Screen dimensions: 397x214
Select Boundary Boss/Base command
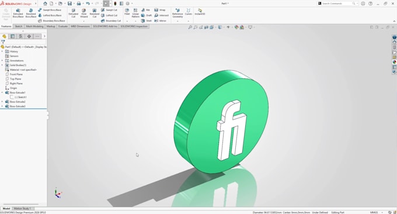tap(51, 21)
